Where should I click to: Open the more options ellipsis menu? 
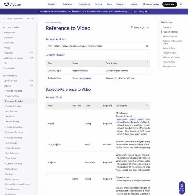coord(148,27)
